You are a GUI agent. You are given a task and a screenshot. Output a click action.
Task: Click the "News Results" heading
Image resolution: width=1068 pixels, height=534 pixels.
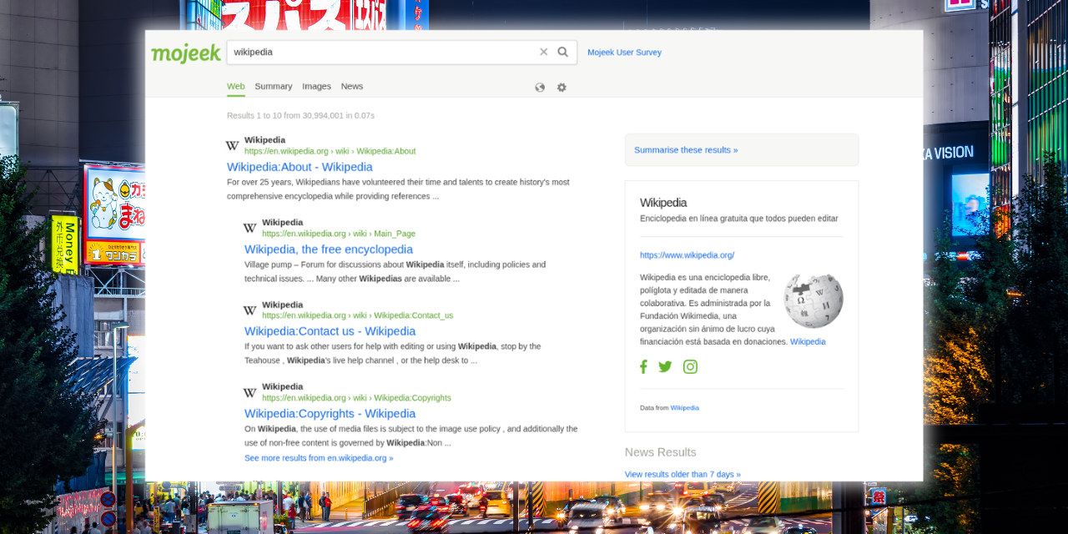(x=660, y=452)
